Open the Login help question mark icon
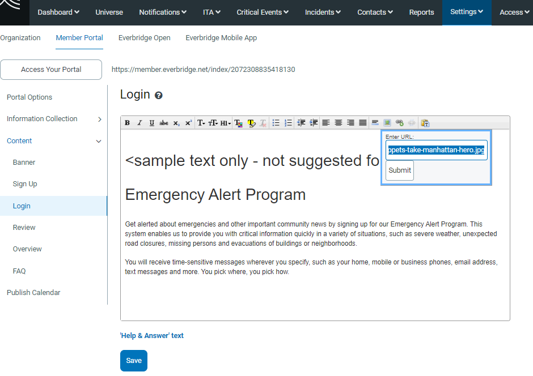The width and height of the screenshot is (533, 376). [158, 96]
